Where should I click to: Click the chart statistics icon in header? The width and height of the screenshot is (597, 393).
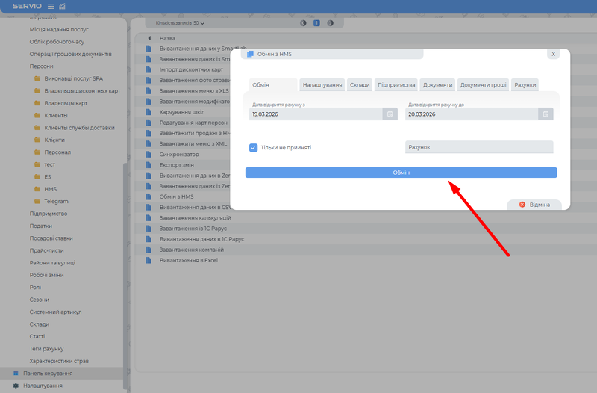[x=62, y=7]
